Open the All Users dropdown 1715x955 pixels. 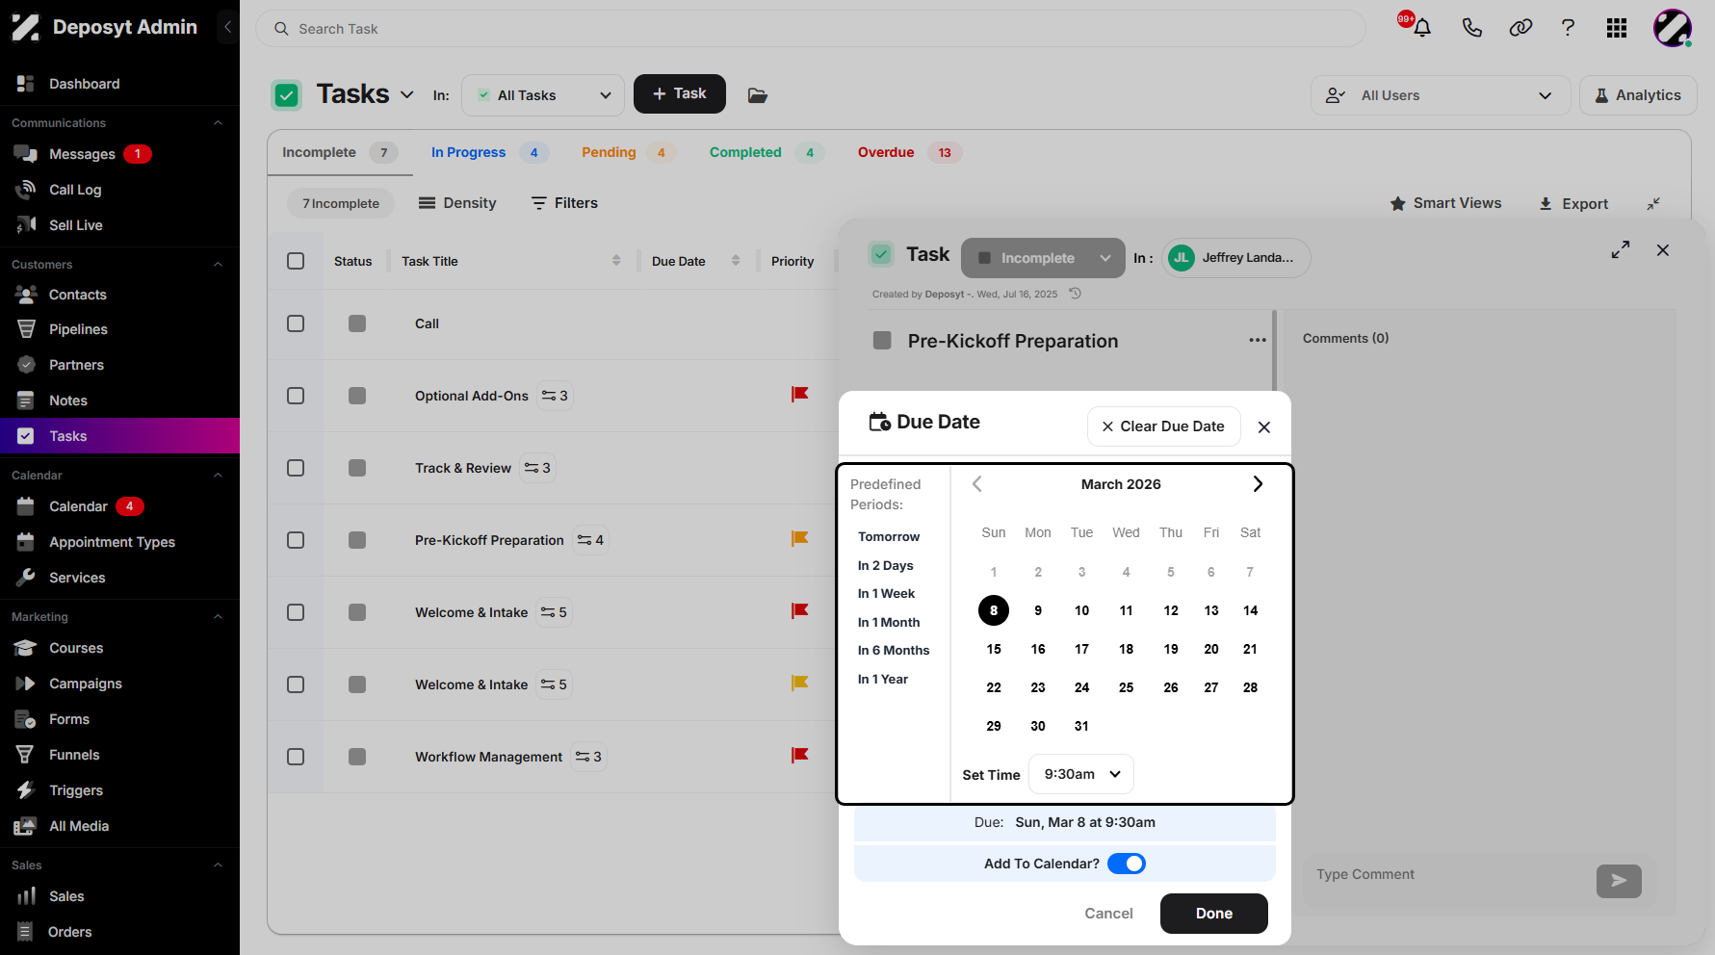click(1440, 95)
